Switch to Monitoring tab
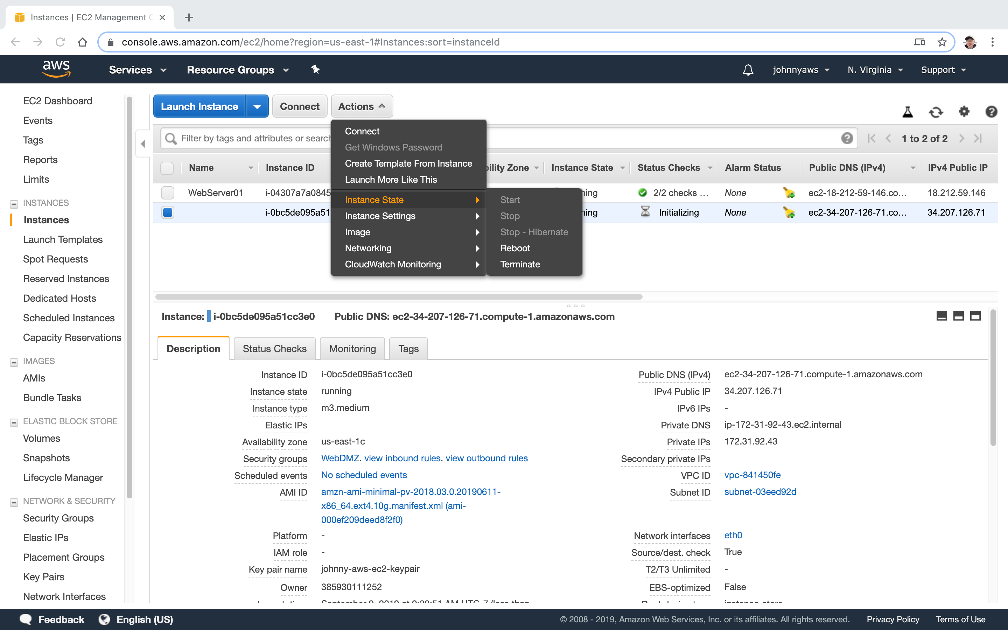This screenshot has width=1008, height=630. tap(352, 348)
